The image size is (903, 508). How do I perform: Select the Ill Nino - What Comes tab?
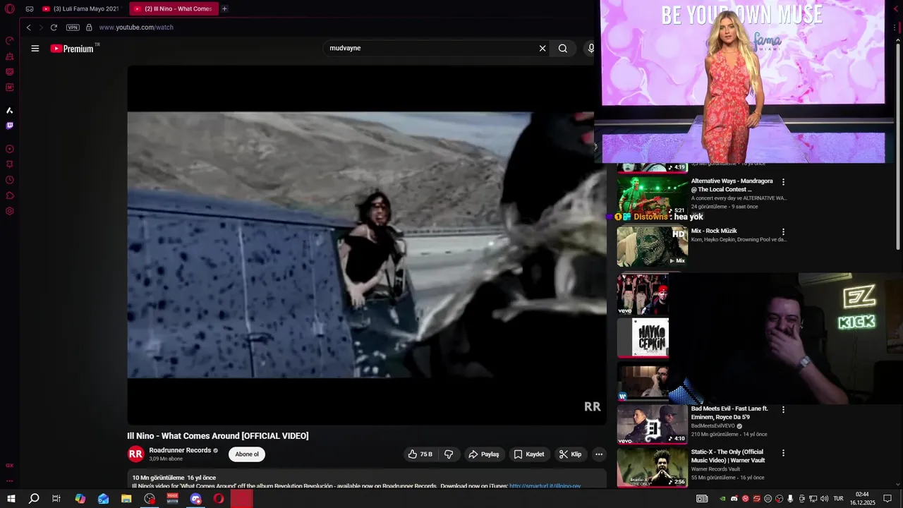[x=174, y=9]
